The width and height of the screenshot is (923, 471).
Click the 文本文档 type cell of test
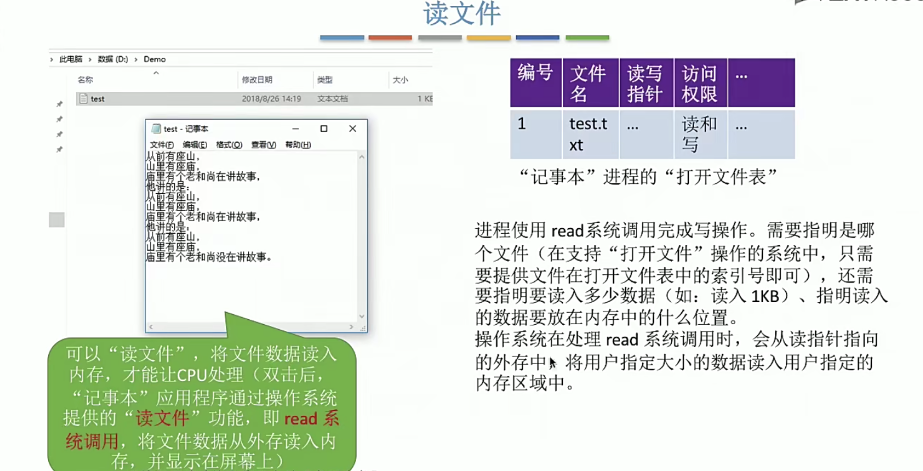pos(332,99)
